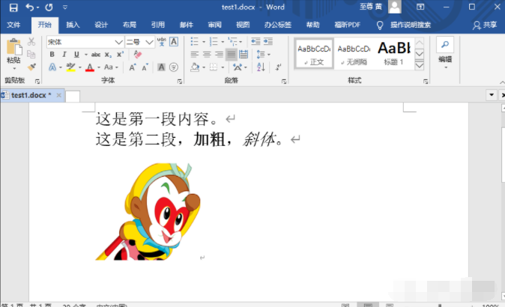Toggle superscript formatting
Image resolution: width=505 pixels, height=307 pixels.
[120, 55]
